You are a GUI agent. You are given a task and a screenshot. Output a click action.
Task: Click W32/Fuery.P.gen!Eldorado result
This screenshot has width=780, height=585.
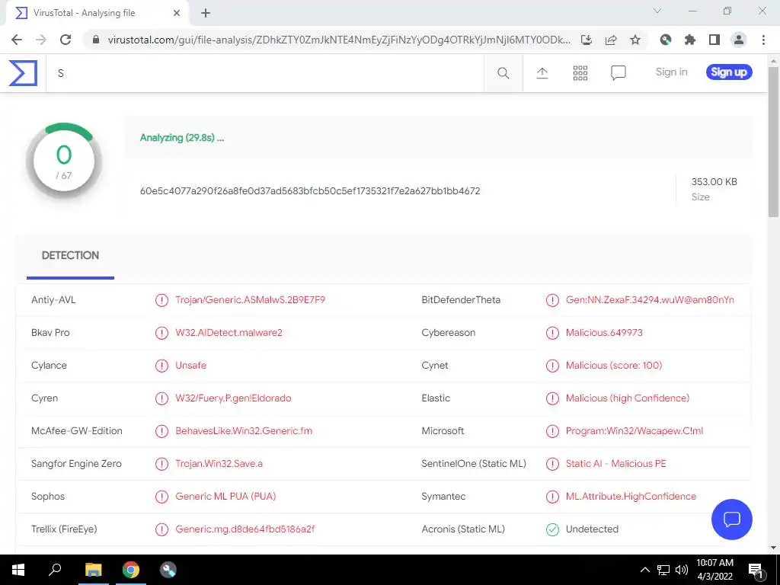(x=233, y=398)
